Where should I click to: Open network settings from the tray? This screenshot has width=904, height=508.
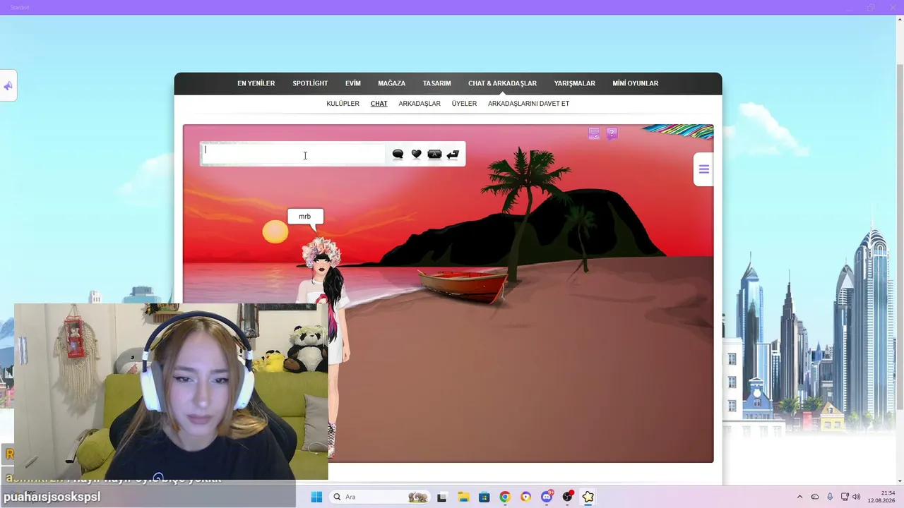[845, 497]
